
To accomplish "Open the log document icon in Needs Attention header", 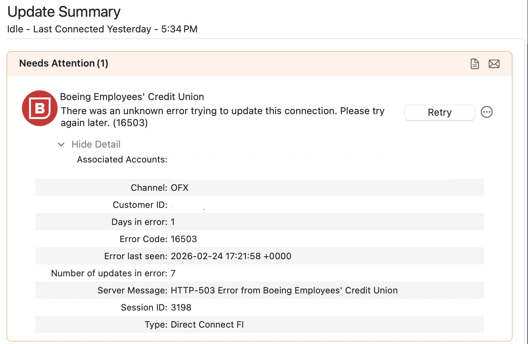I will (x=474, y=64).
